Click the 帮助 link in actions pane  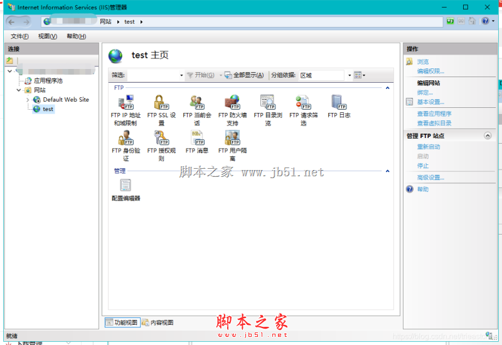pyautogui.click(x=422, y=189)
